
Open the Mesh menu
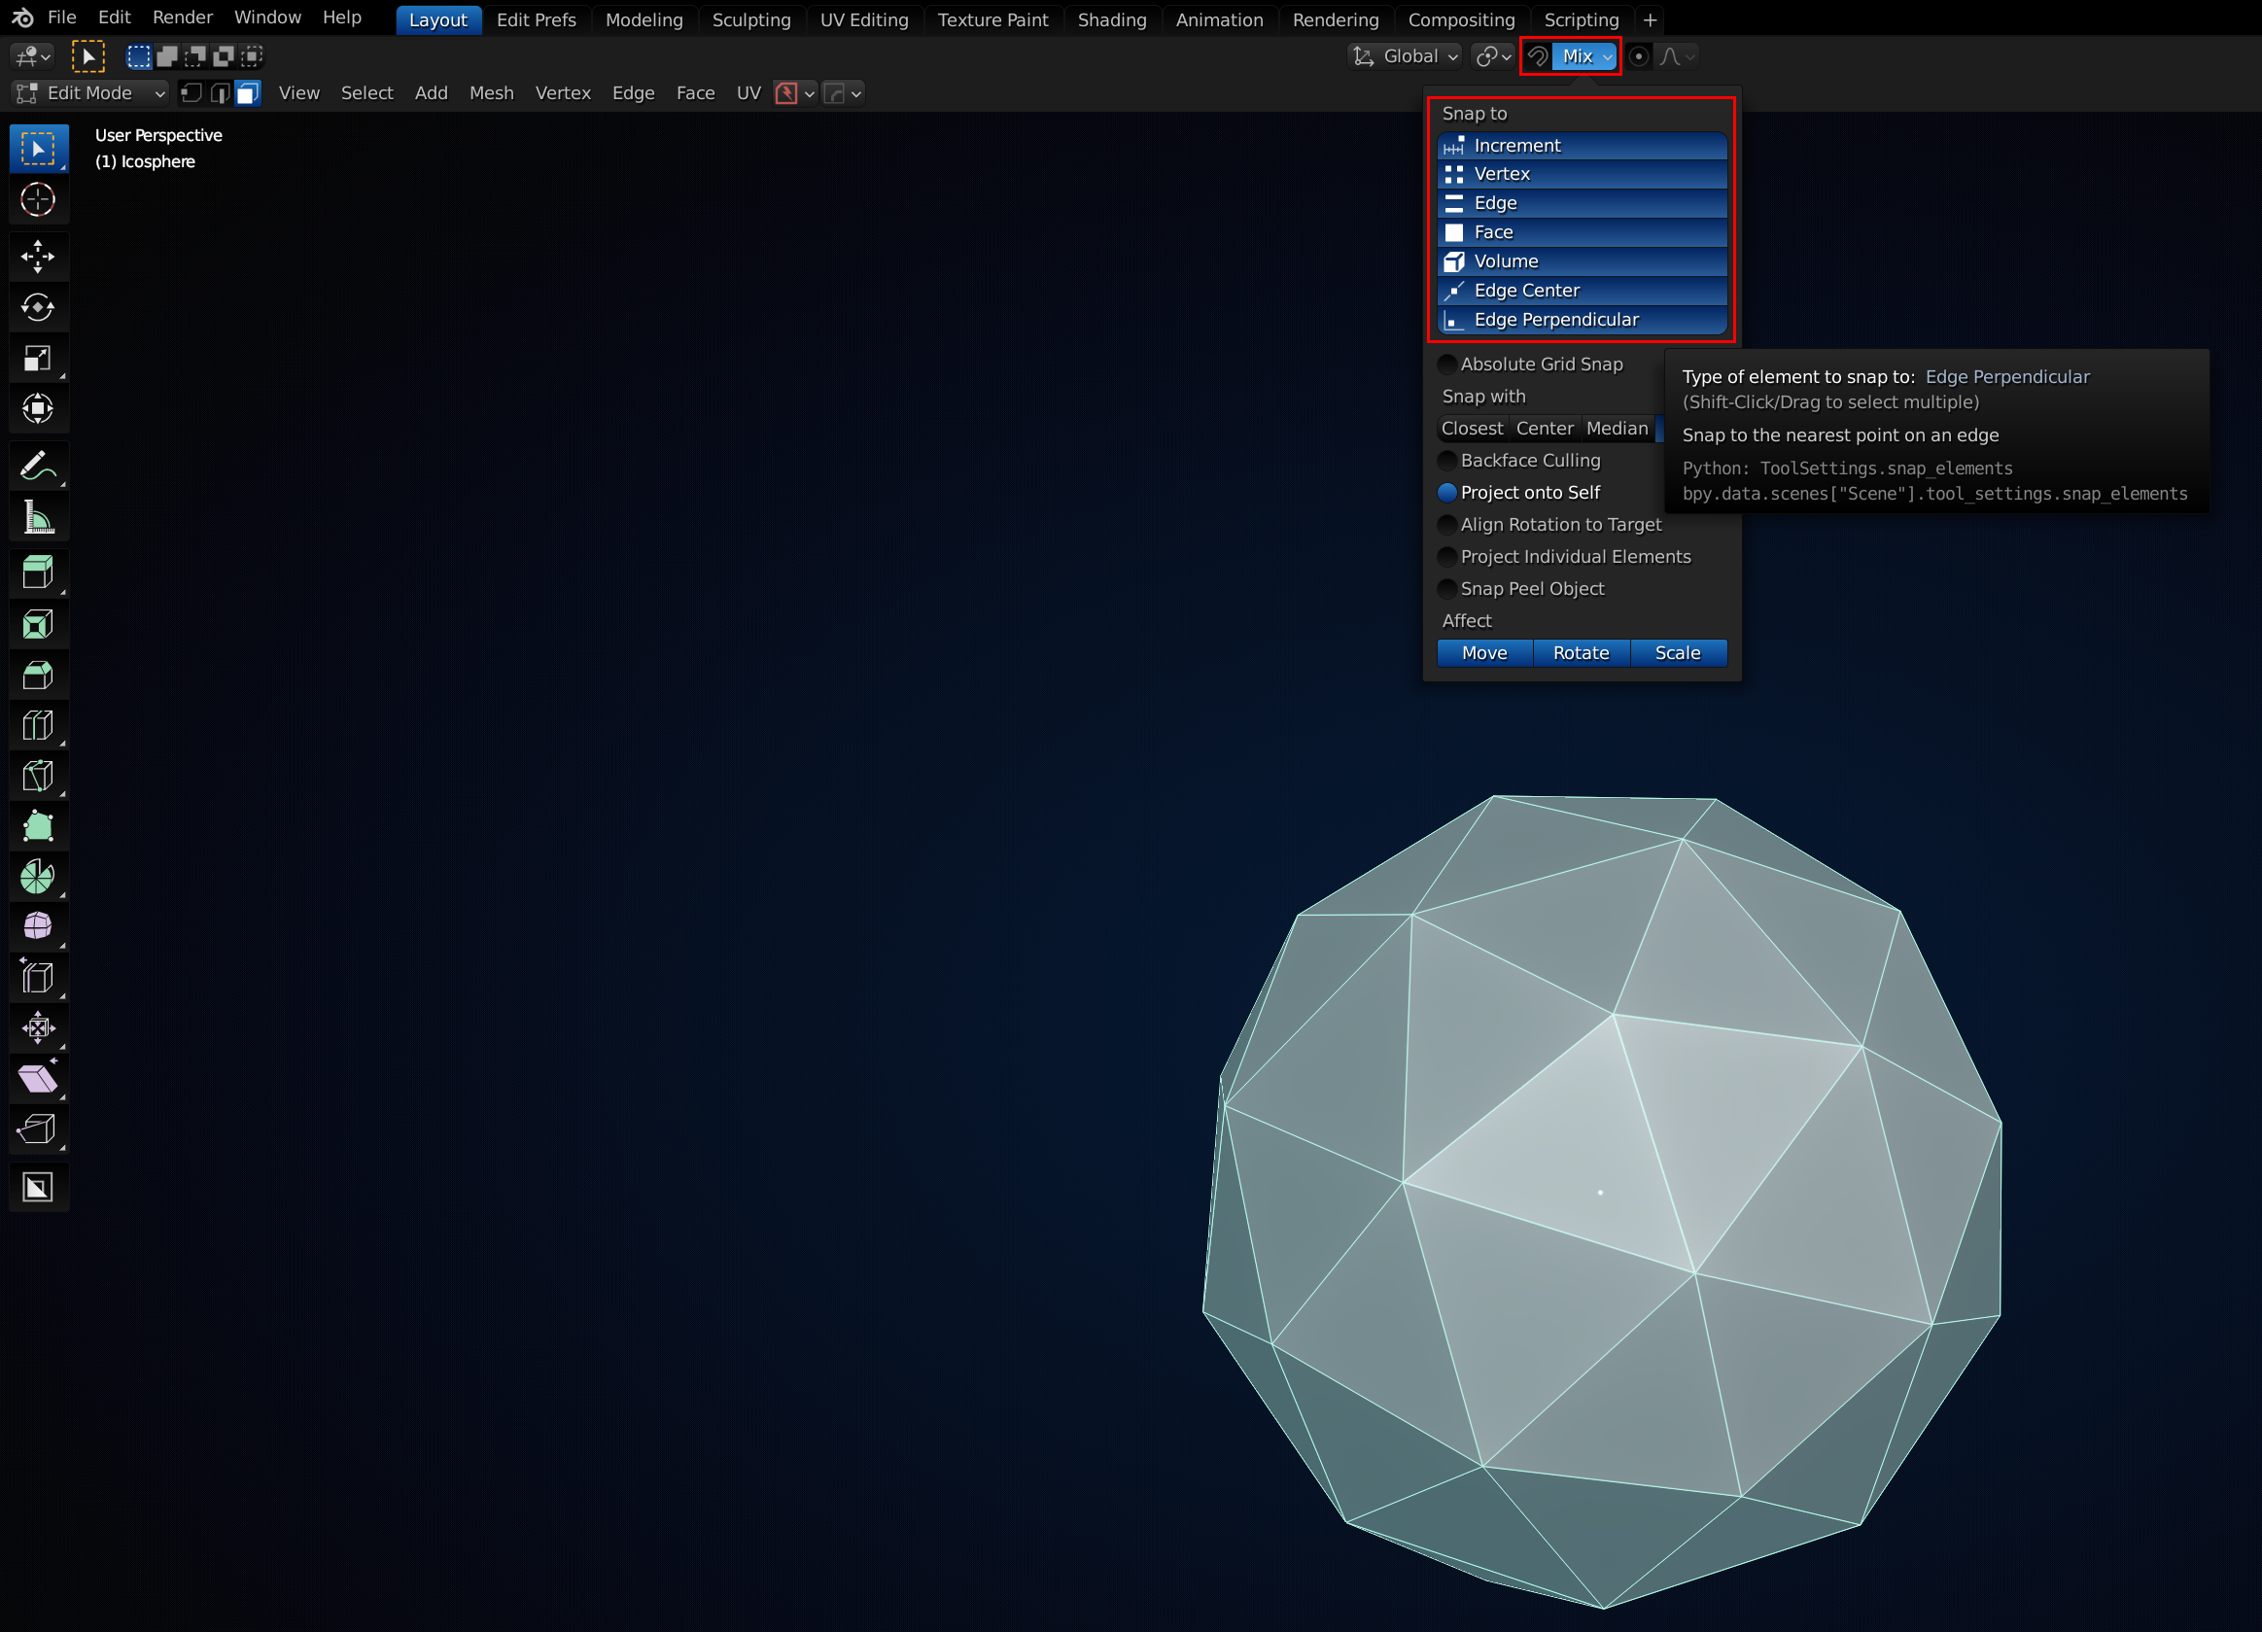[x=492, y=92]
